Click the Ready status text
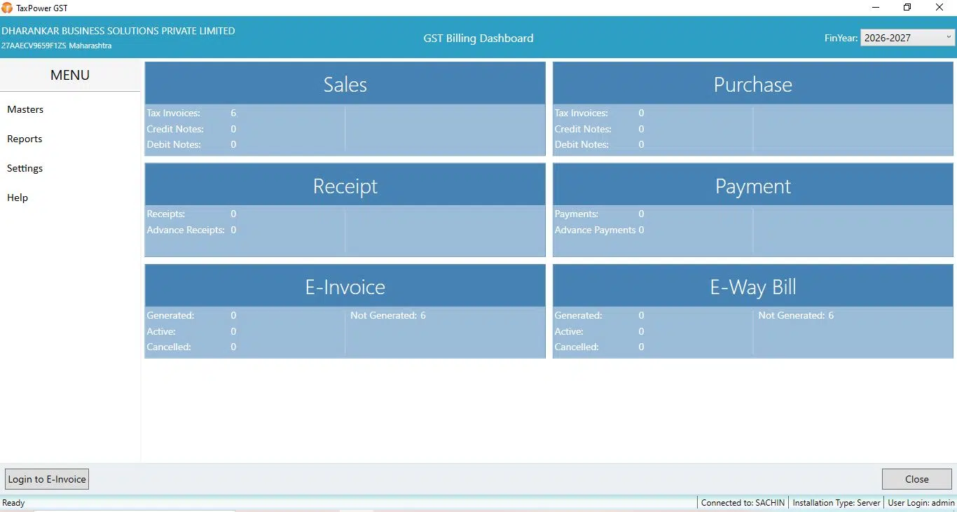The image size is (957, 512). coord(13,502)
